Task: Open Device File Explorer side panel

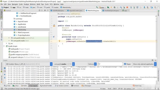Action: 158,75
